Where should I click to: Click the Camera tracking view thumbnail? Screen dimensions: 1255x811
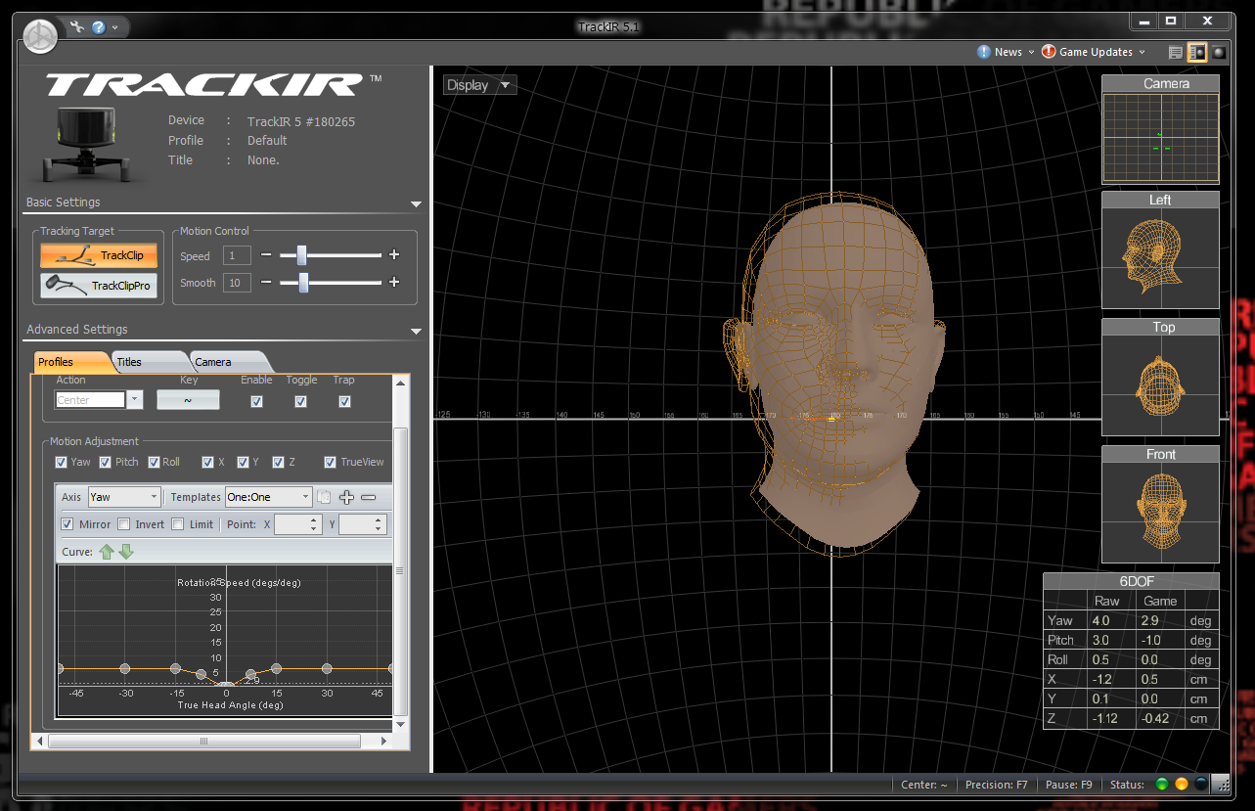click(x=1160, y=129)
